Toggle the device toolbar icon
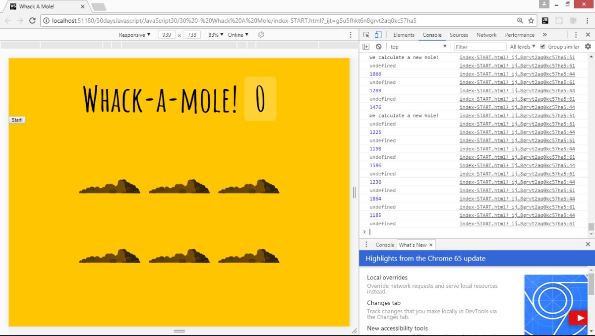The height and width of the screenshot is (336, 595). [378, 35]
